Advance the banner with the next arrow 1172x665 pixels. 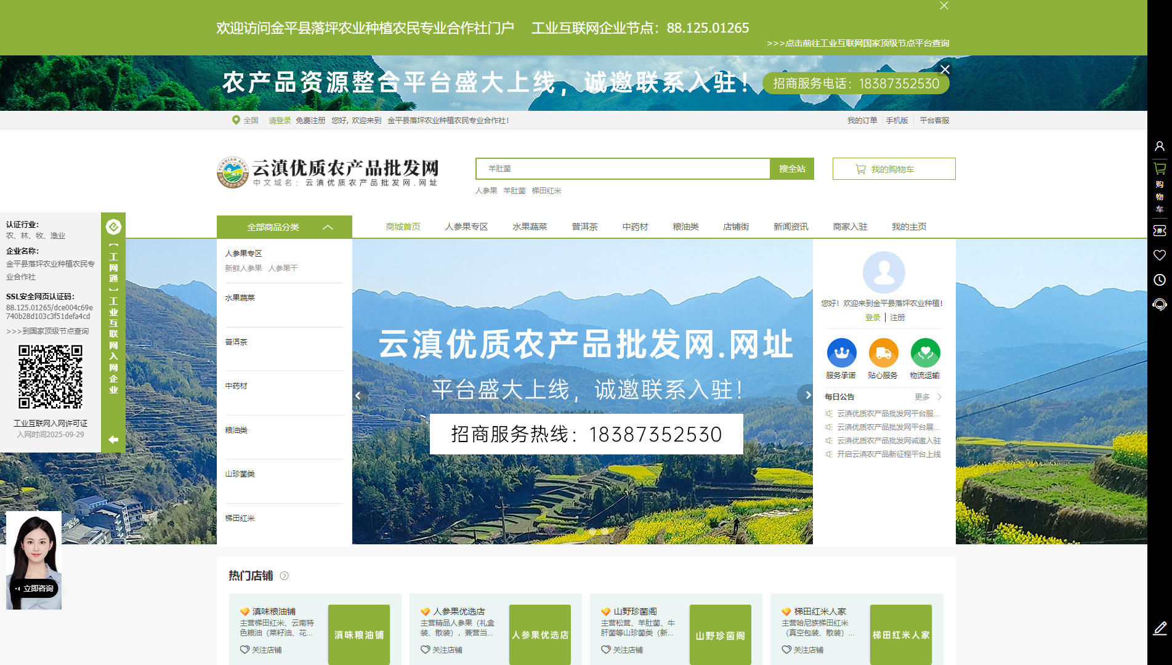(807, 395)
